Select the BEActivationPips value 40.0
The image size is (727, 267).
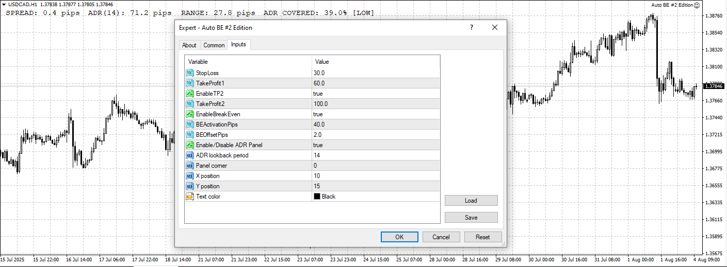point(319,124)
